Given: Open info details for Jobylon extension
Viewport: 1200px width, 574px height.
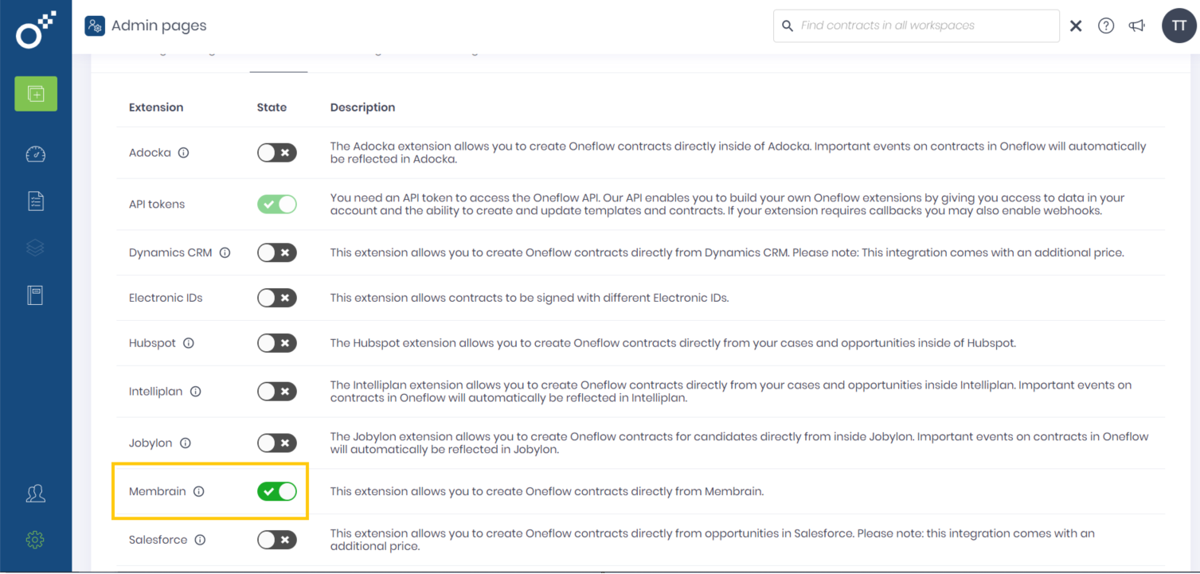Looking at the screenshot, I should [x=186, y=443].
